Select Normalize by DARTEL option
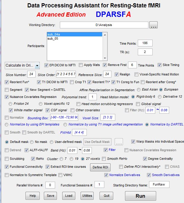The width and height of the screenshot is (184, 203). click(x=147, y=125)
